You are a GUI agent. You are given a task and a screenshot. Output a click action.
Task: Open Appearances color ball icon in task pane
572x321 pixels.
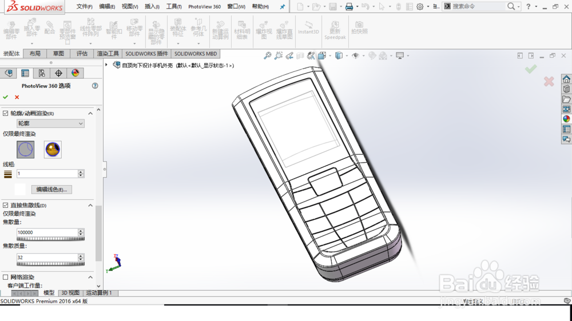coord(566,119)
